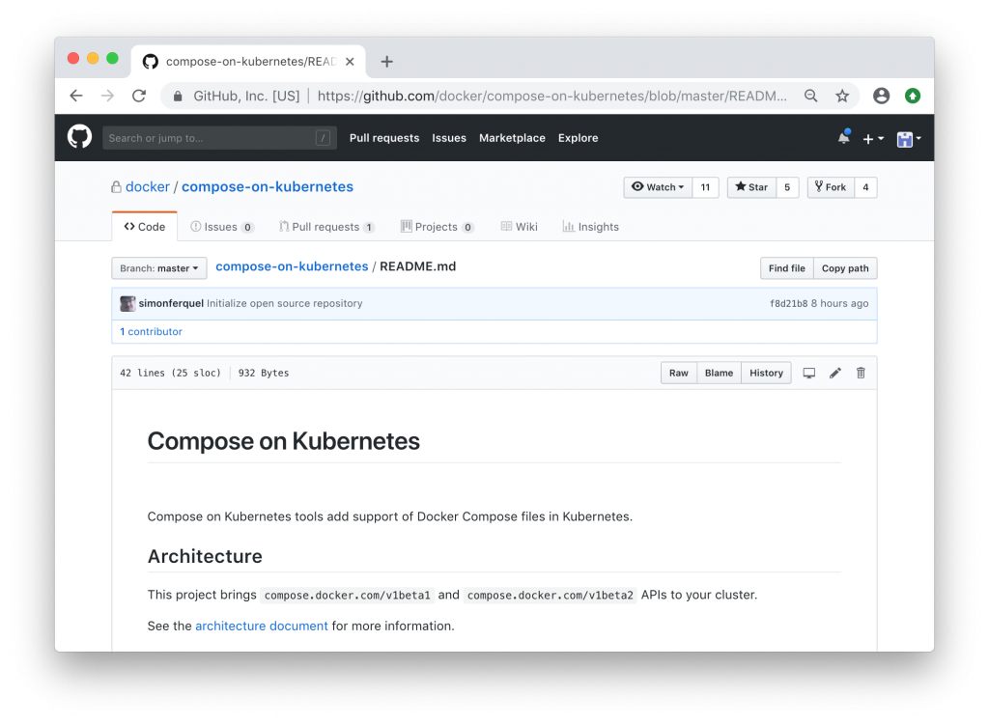Open Explore in top navigation
The width and height of the screenshot is (989, 724).
tap(578, 138)
